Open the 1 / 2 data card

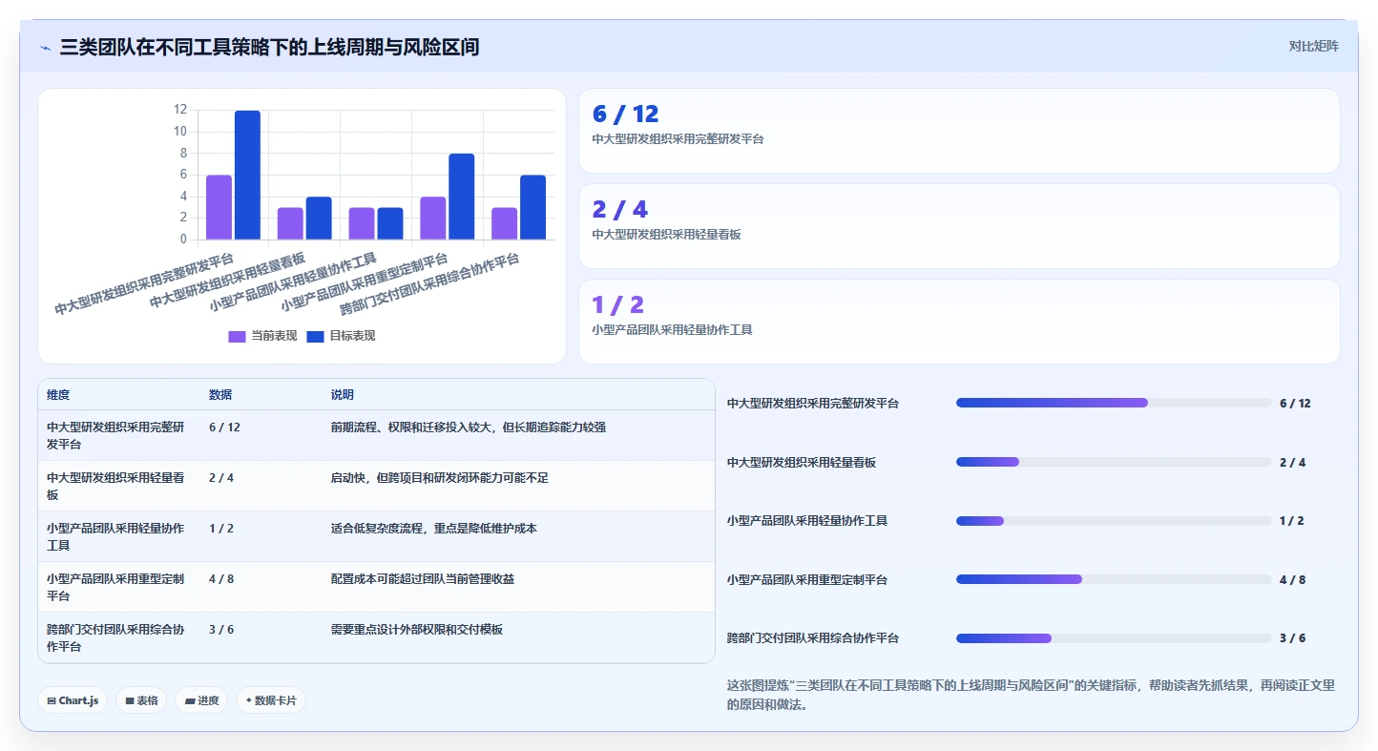959,322
